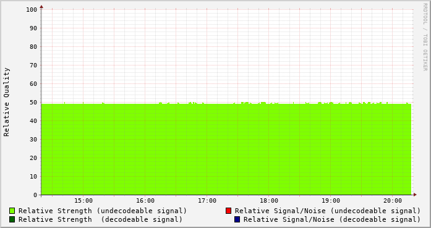Click the 16:00 time axis label
The image size is (431, 228).
coord(145,201)
